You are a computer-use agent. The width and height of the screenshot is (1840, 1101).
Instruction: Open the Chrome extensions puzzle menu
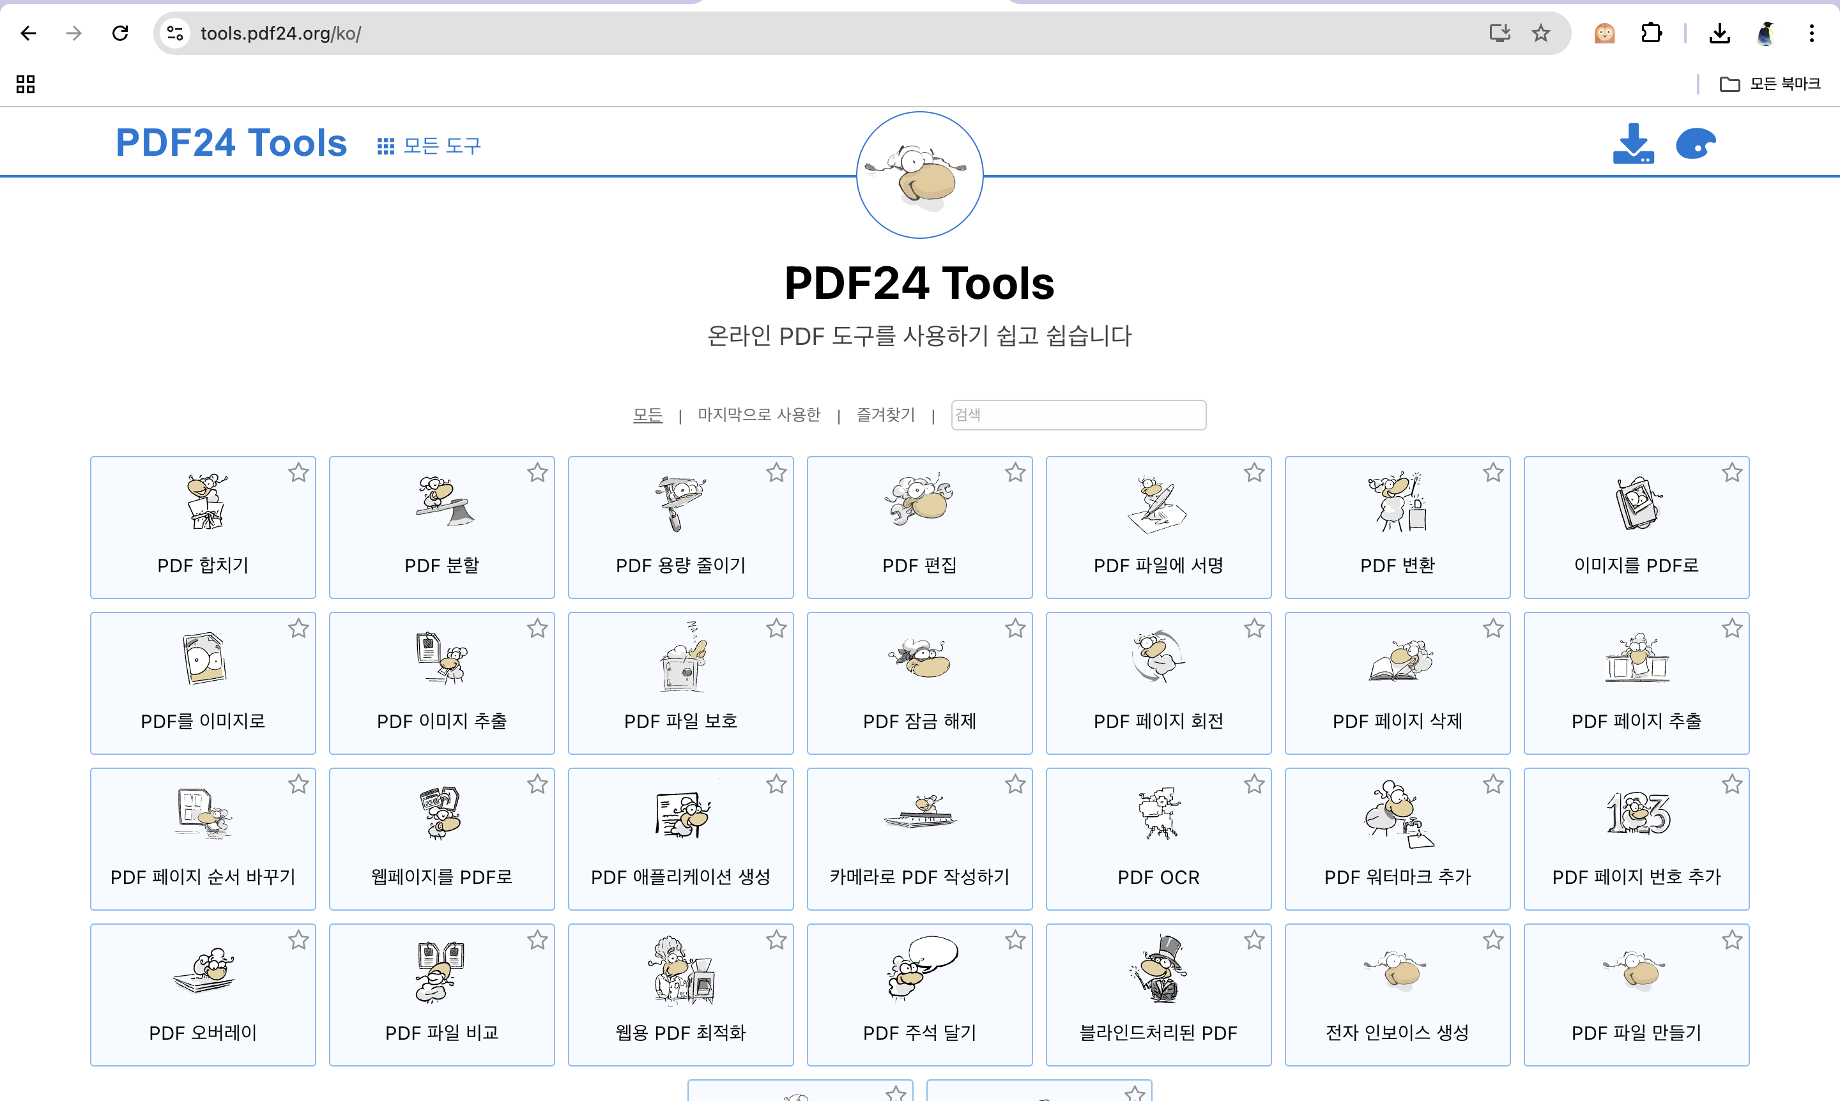point(1651,33)
